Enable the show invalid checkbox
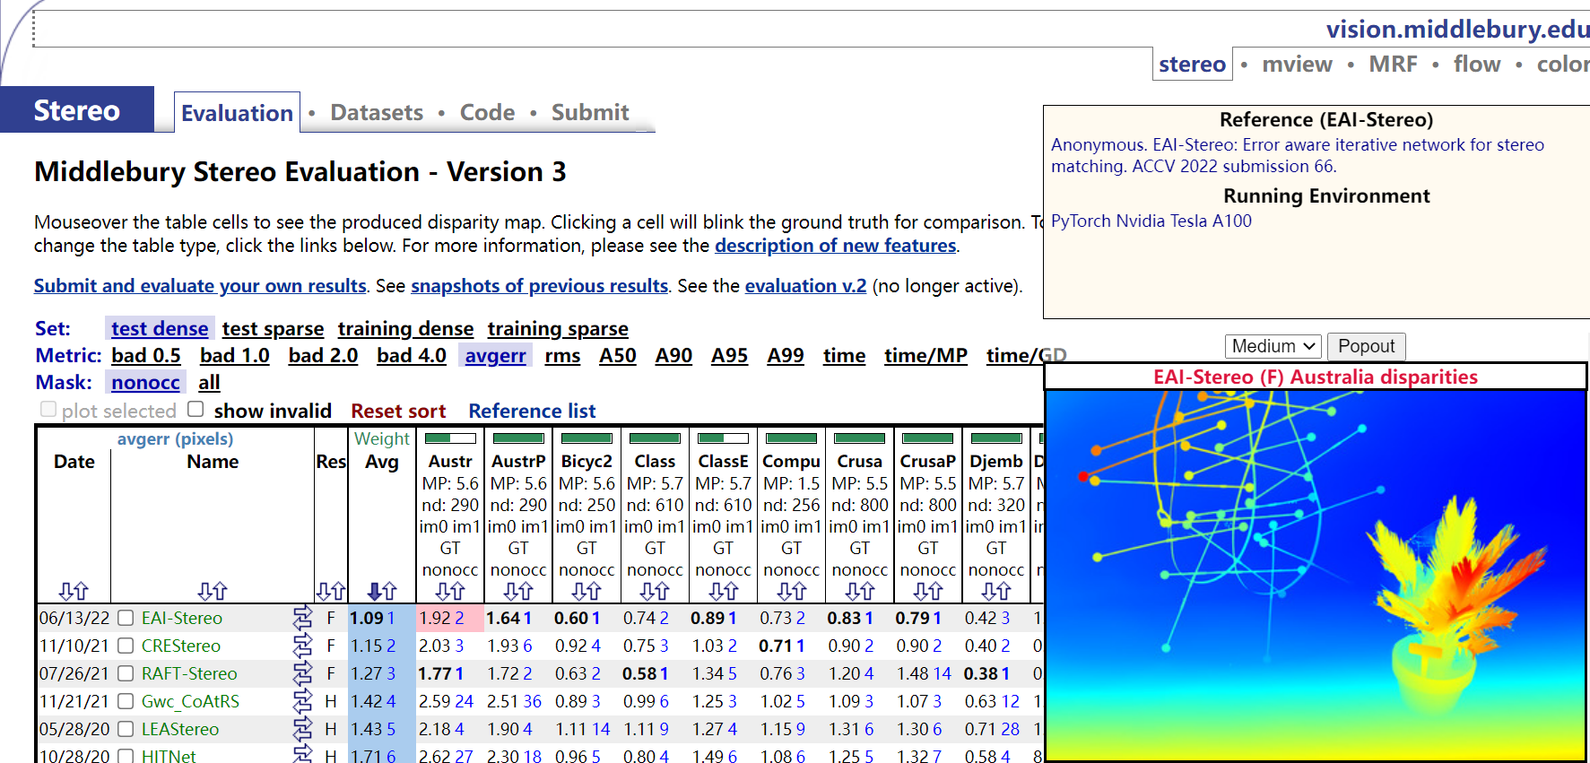 coord(195,409)
